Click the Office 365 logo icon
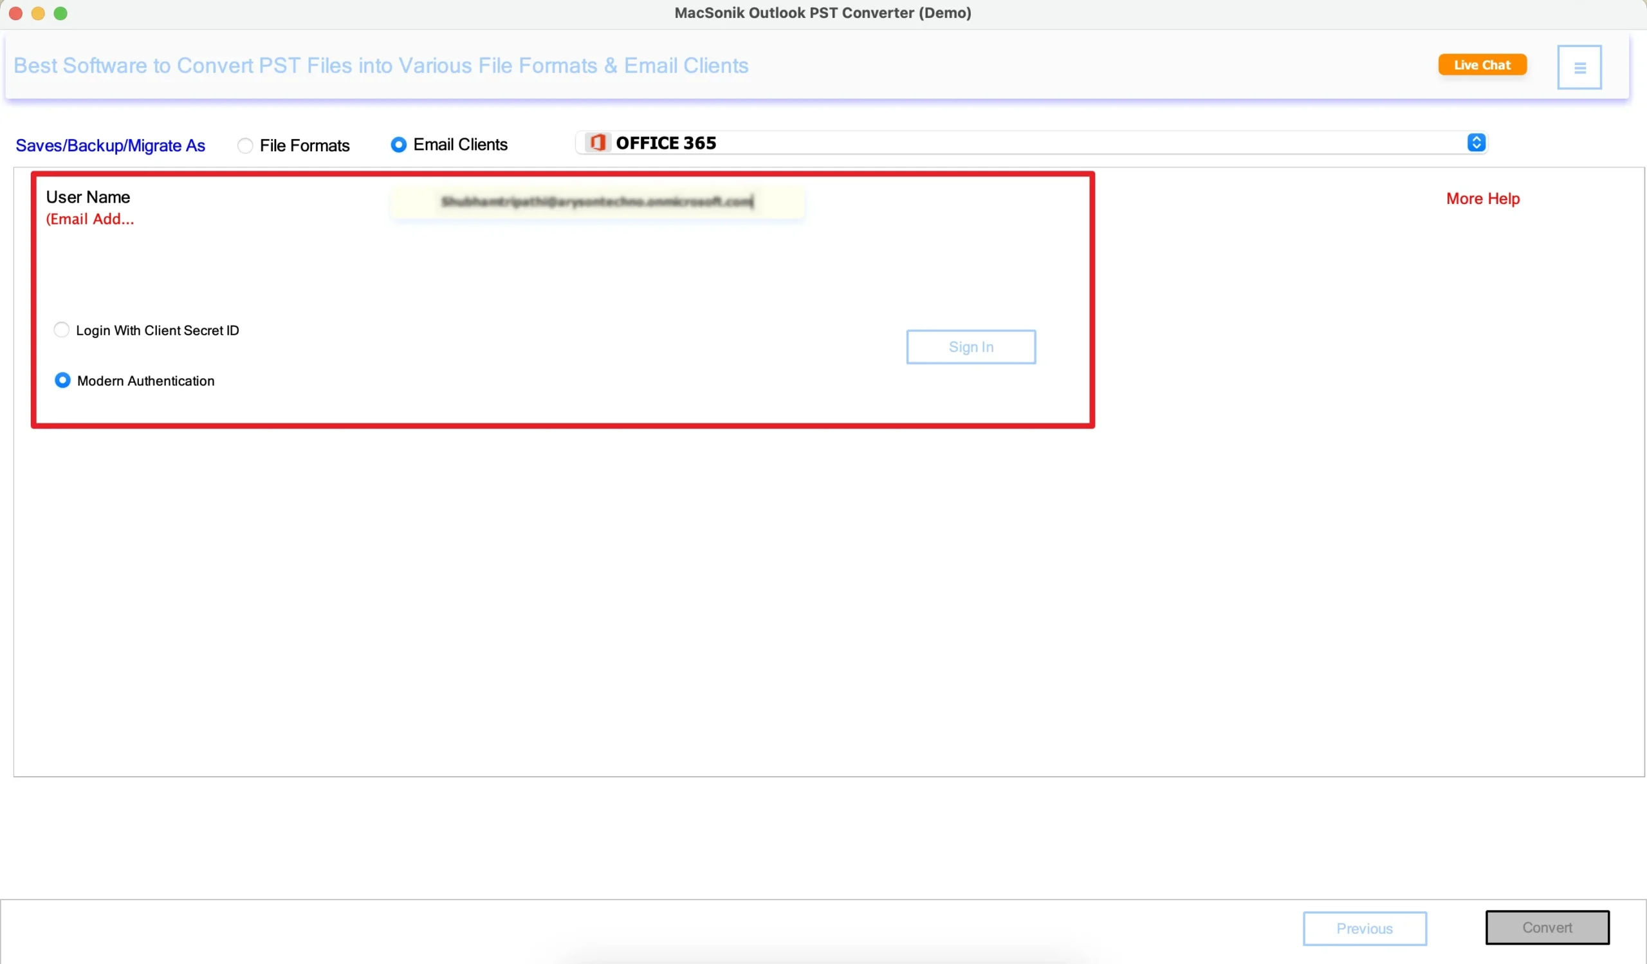Viewport: 1647px width, 964px height. [x=598, y=142]
